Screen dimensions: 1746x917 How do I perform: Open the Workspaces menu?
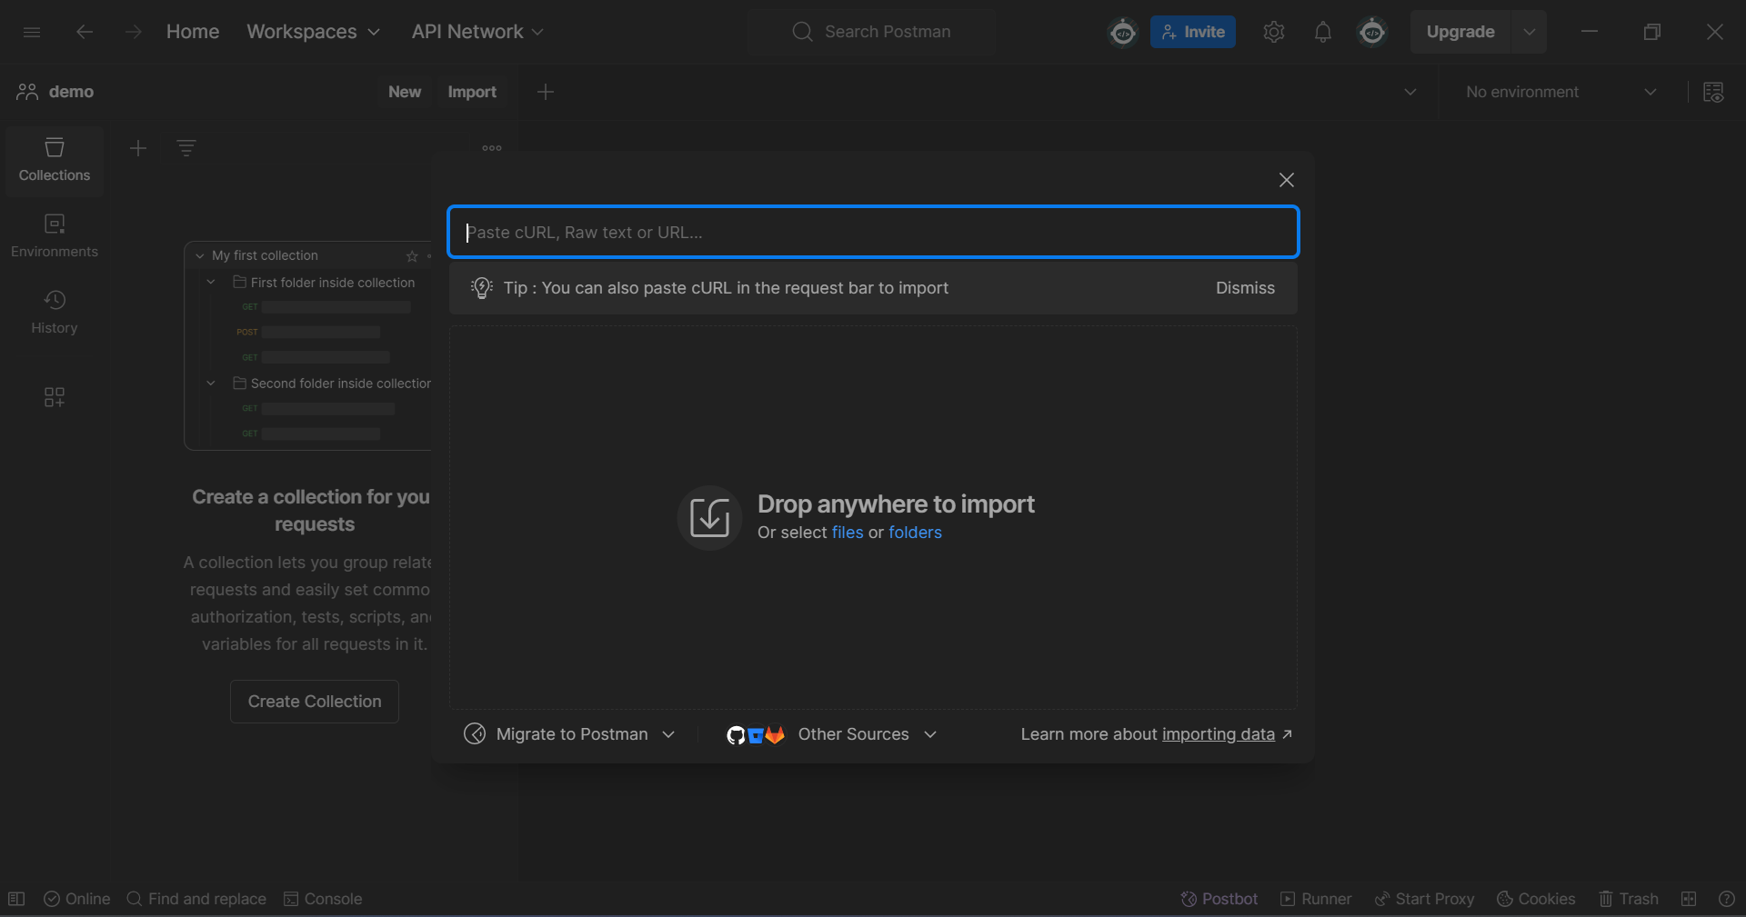313,32
